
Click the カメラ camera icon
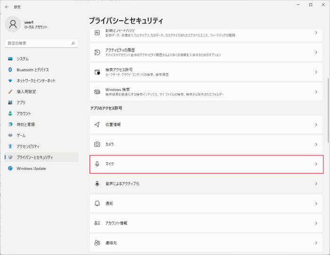(x=97, y=144)
